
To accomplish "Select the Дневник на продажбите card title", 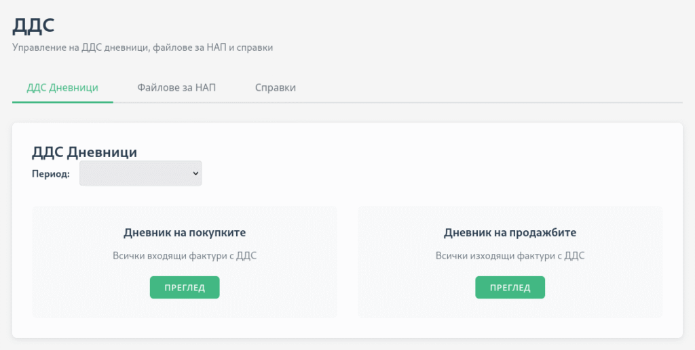I will pyautogui.click(x=510, y=232).
